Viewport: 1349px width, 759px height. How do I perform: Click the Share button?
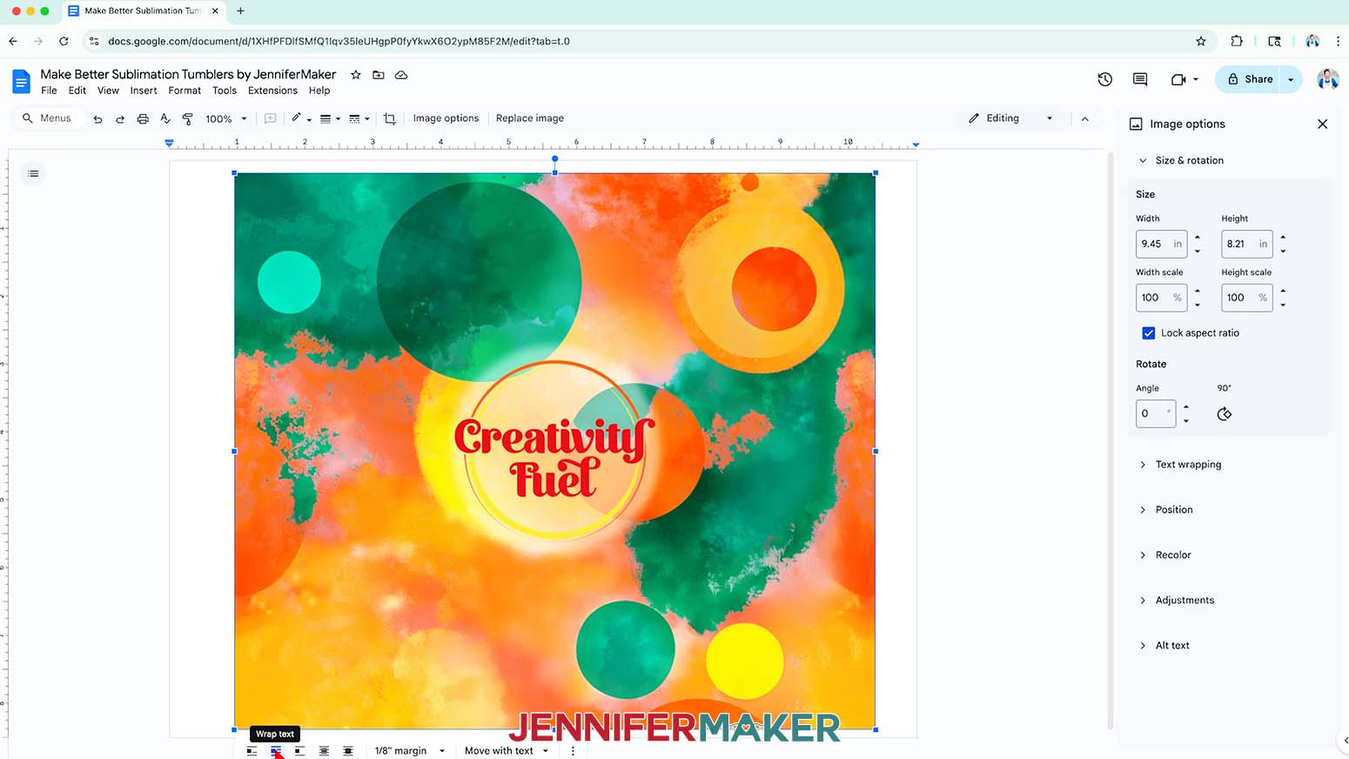point(1250,79)
